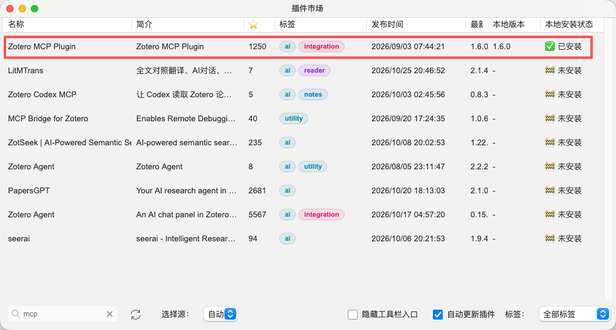Click the reader tag in LitMTrans row
This screenshot has width=616, height=330.
pyautogui.click(x=314, y=70)
